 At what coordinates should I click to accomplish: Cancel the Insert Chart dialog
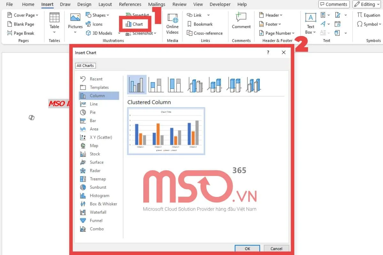tap(276, 249)
